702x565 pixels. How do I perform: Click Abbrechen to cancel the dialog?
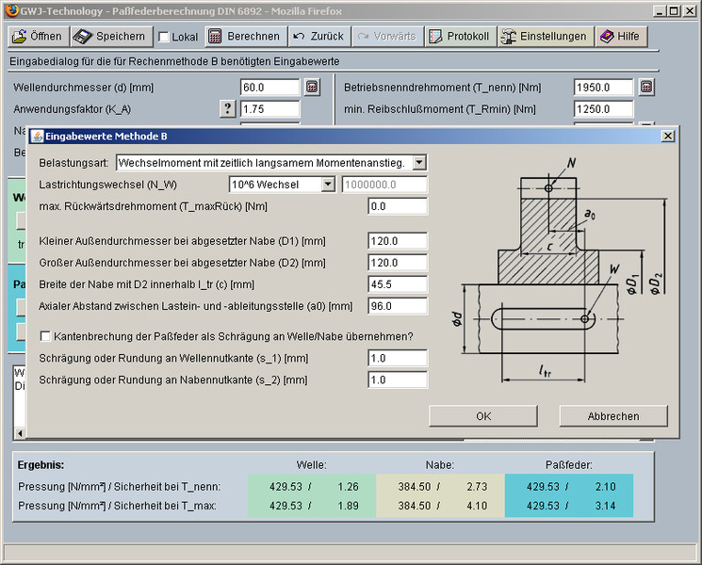[612, 416]
